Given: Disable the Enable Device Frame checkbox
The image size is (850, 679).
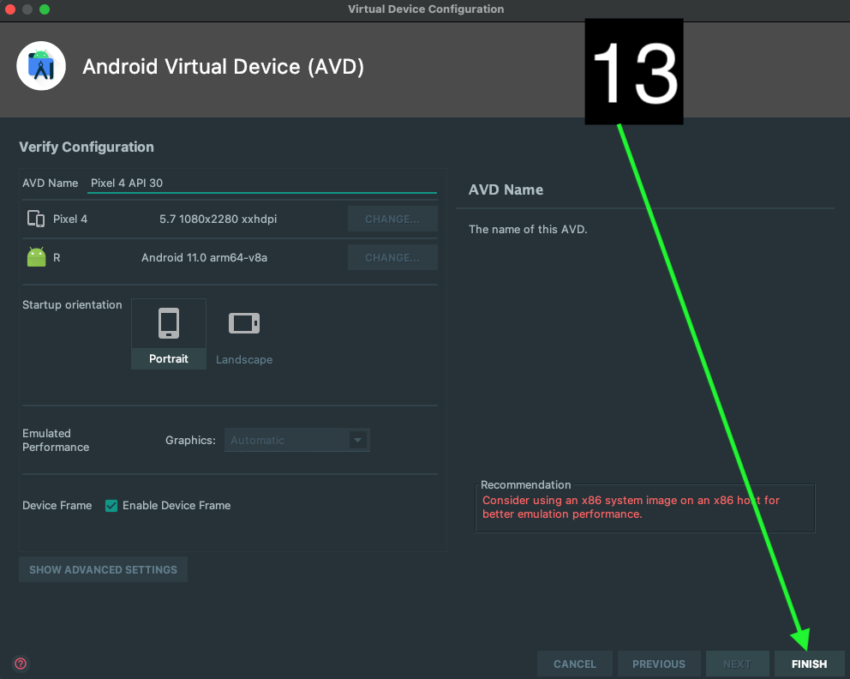Looking at the screenshot, I should [x=111, y=506].
